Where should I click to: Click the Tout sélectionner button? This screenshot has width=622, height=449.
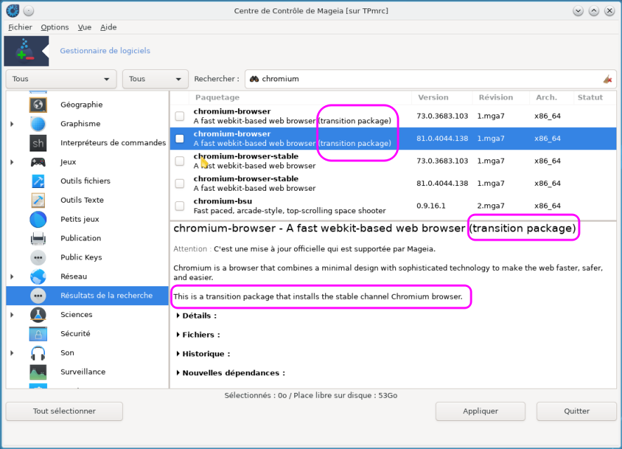tap(65, 411)
